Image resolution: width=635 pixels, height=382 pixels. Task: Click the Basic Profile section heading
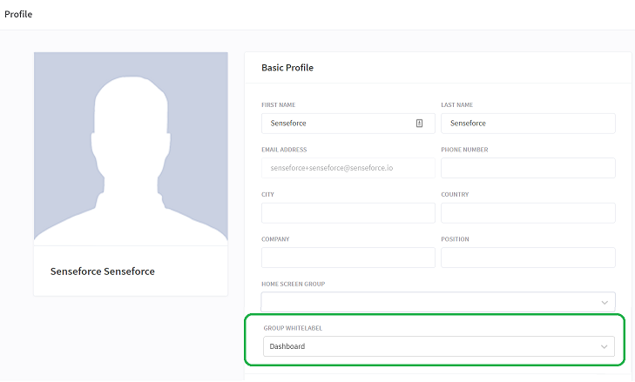287,68
